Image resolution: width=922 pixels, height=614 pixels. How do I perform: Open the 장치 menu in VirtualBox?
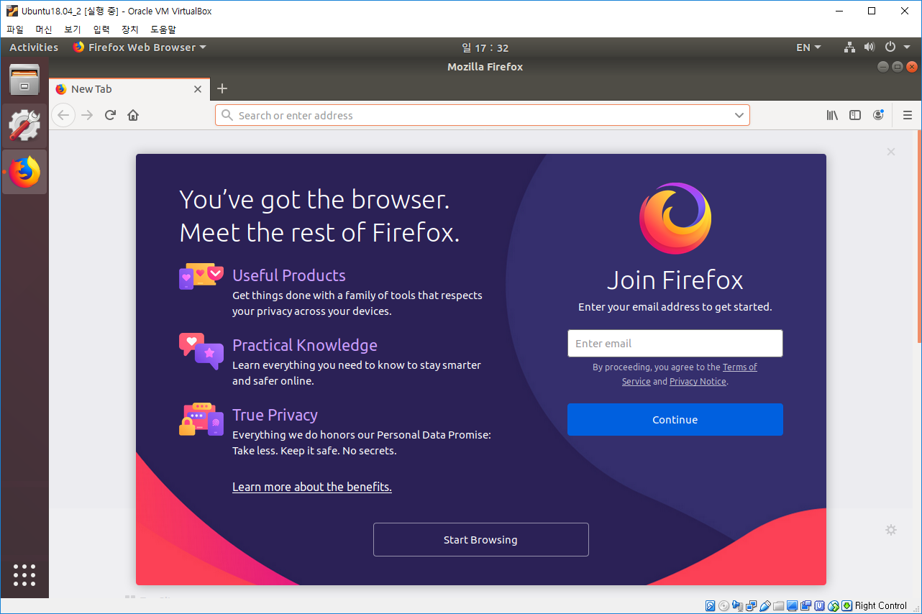click(130, 29)
